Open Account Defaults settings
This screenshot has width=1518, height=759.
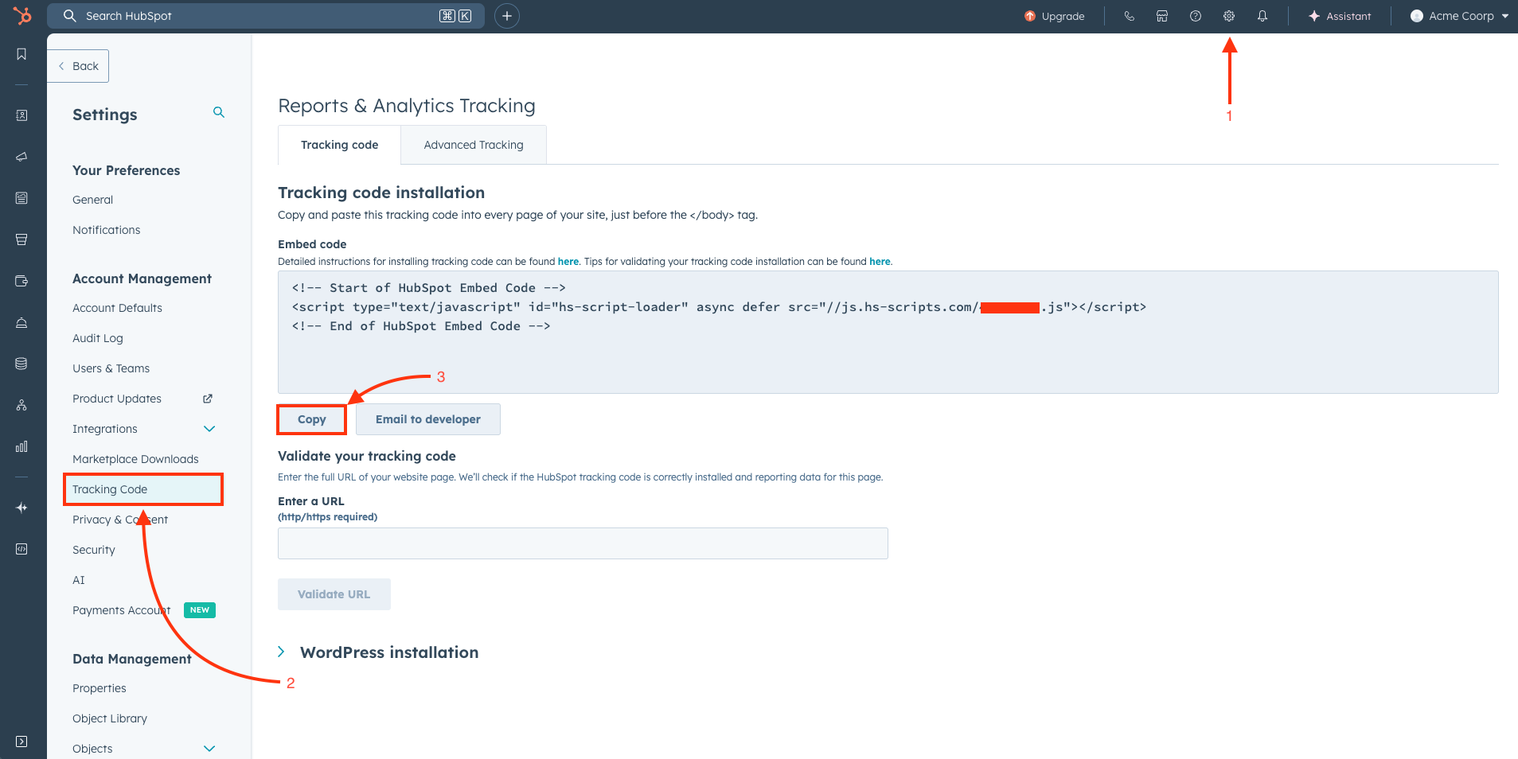pos(118,308)
